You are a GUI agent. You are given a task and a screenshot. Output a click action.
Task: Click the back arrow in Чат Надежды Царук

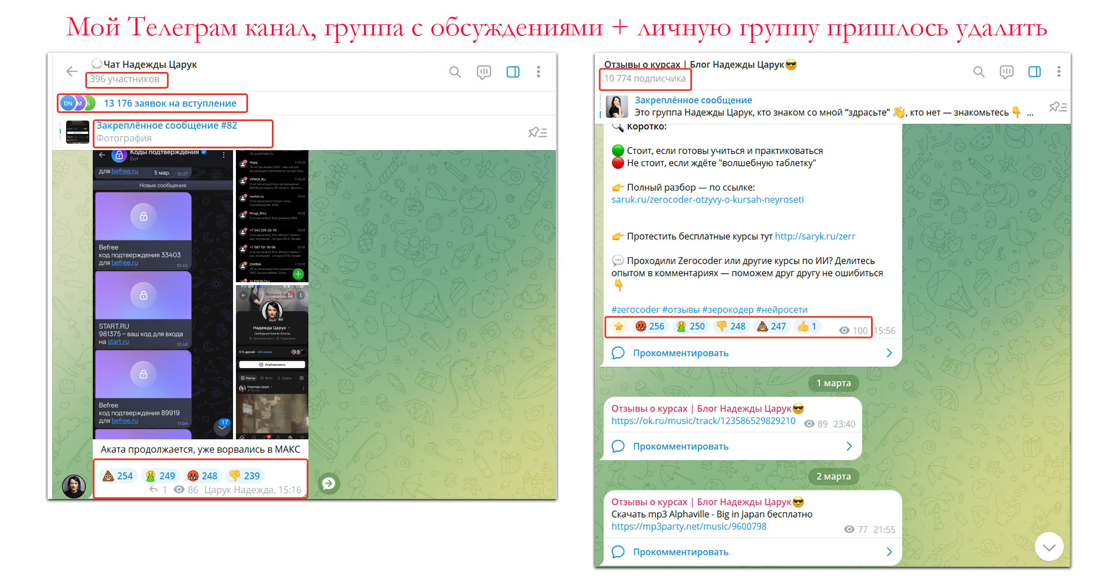[x=72, y=71]
